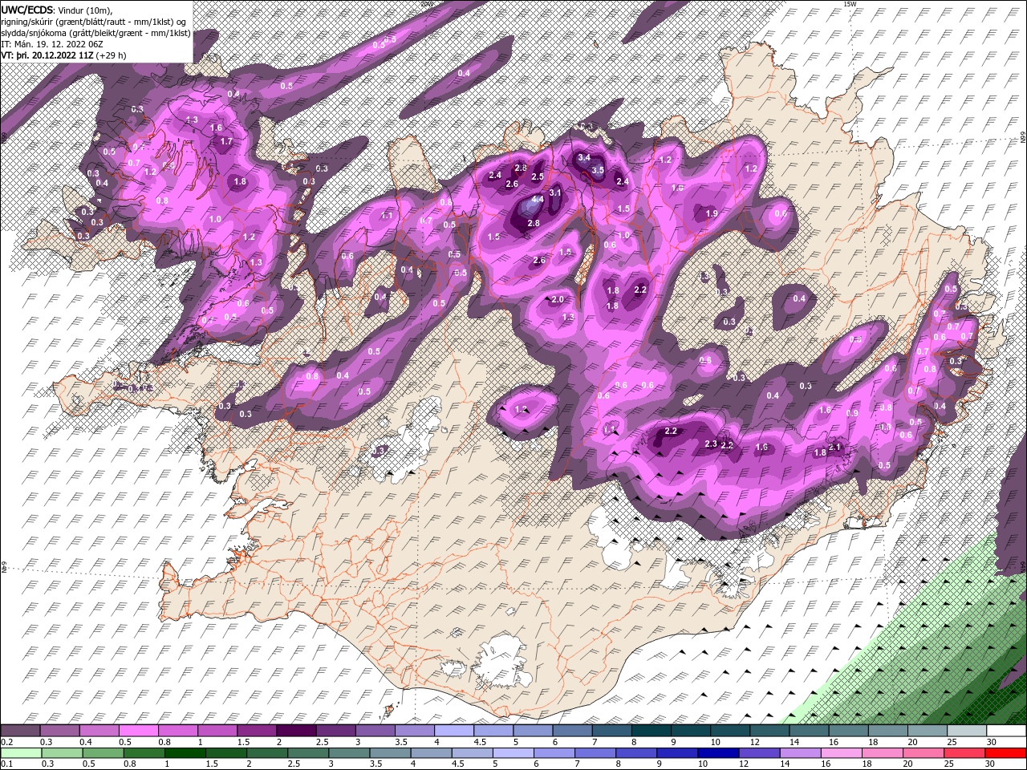The height and width of the screenshot is (770, 1027).
Task: Click the 'rigning/skúrir' rain legend description line
Action: pyautogui.click(x=95, y=22)
